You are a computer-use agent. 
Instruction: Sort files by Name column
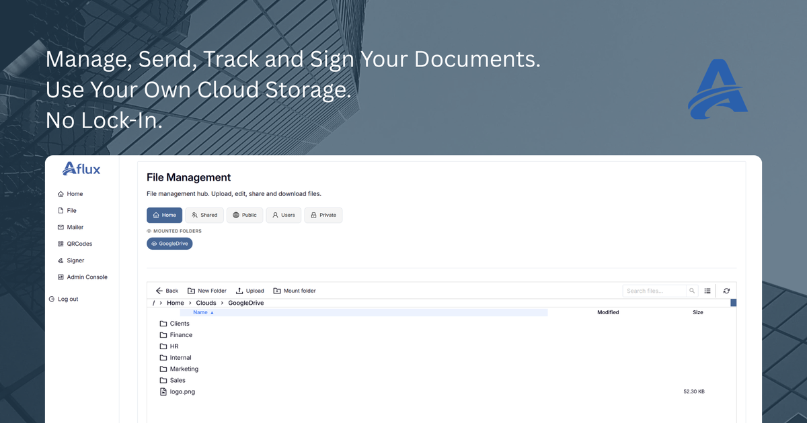coord(200,312)
